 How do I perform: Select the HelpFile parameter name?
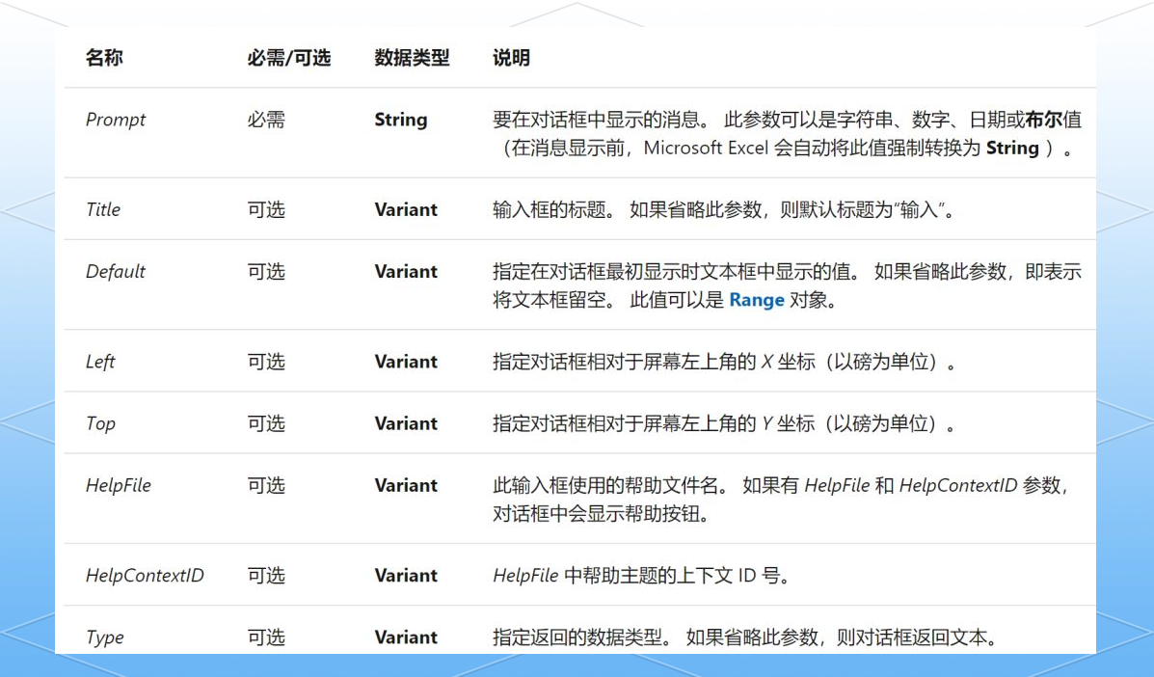coord(119,486)
